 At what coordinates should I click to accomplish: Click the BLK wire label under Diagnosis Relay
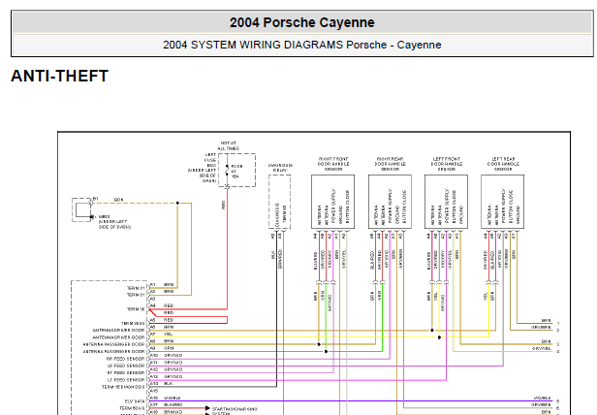[x=273, y=255]
